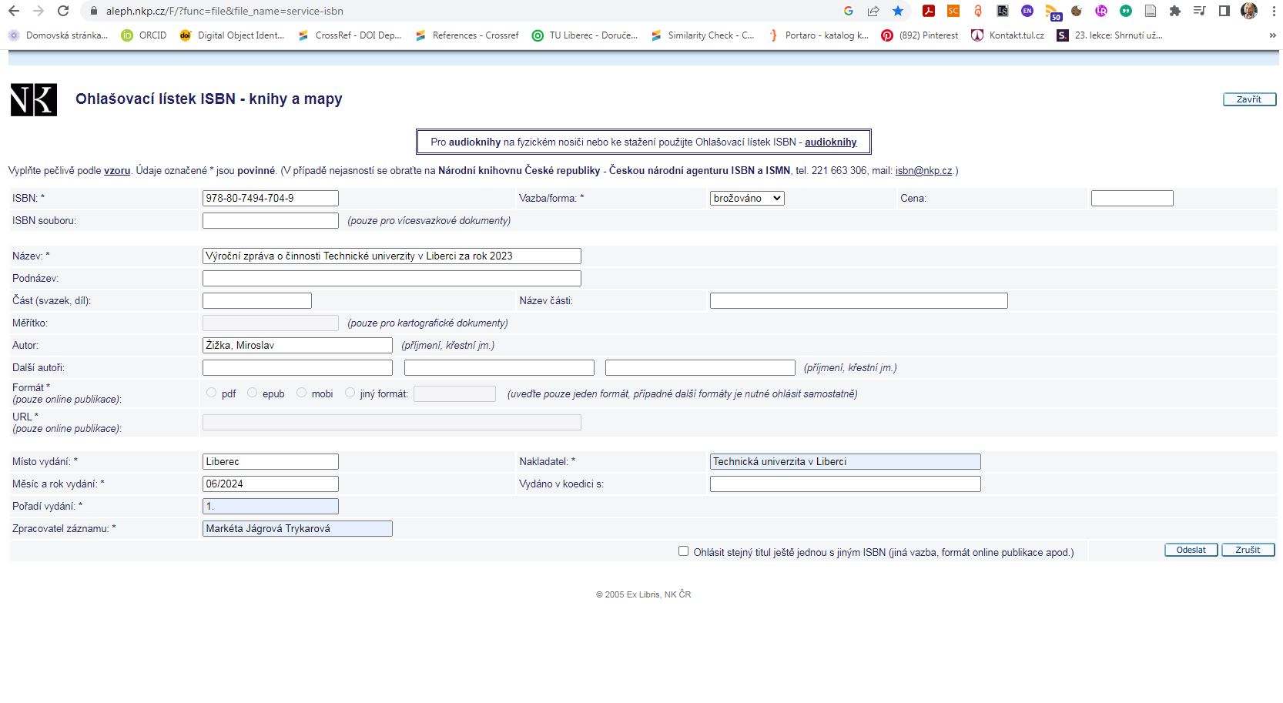Viewport: 1283px width, 703px height.
Task: Open the ORCID bookmark
Action: 144,35
